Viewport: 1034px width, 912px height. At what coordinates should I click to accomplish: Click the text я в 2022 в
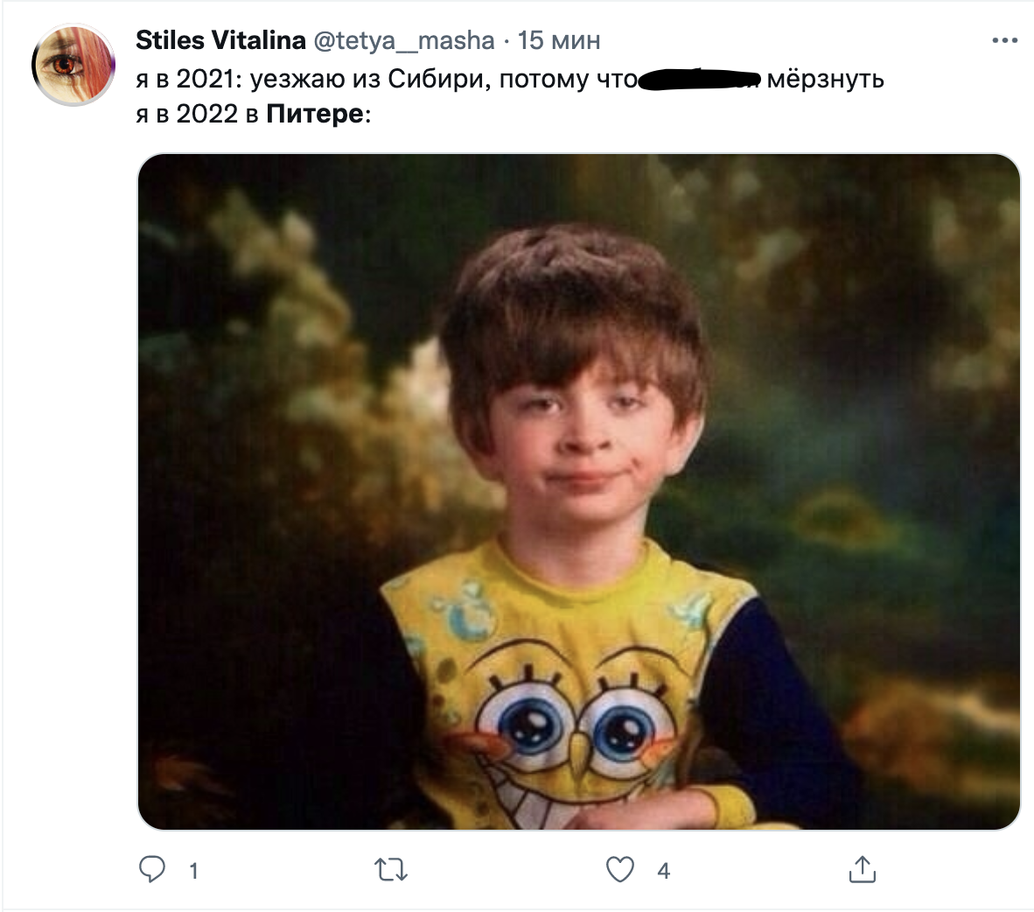click(x=197, y=114)
